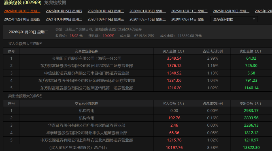This screenshot has height=151, width=272.
Task: Click the closing price 18.92 元
Action: tap(76, 36)
